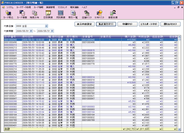Click the scrollbar down arrow of the table
184x133 pixels.
click(179, 129)
